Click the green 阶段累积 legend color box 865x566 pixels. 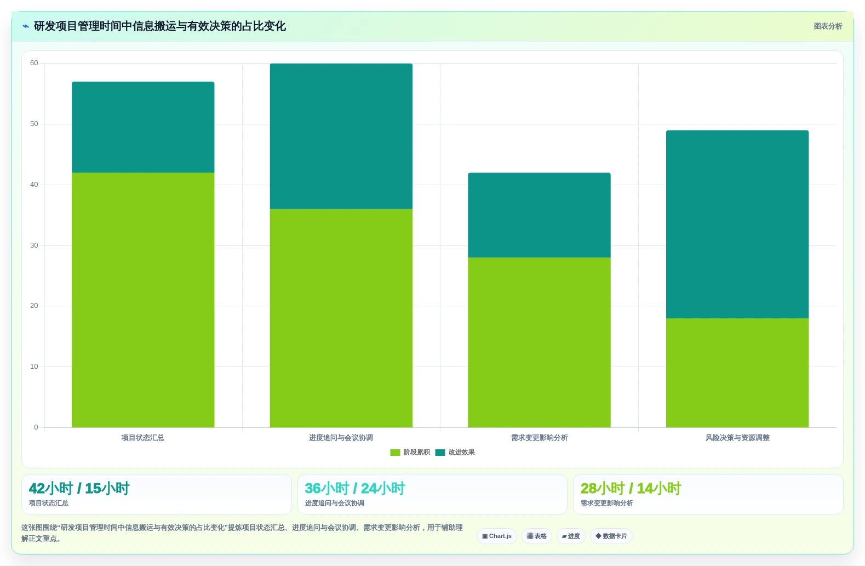tap(395, 453)
